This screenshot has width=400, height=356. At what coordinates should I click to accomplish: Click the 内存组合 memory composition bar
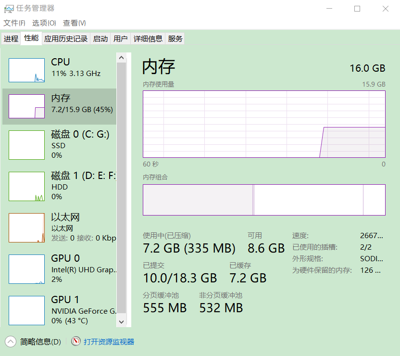pyautogui.click(x=264, y=200)
